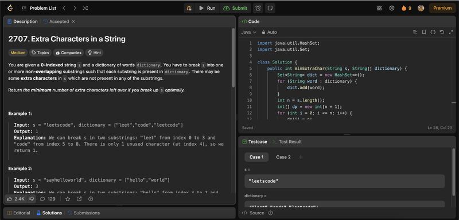
Task: Click the debugger icon beside Run
Action: (189, 8)
